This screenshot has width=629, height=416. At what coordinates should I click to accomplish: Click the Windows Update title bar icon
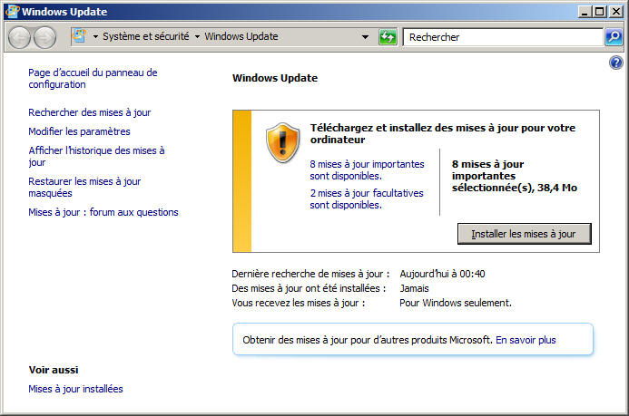12,11
